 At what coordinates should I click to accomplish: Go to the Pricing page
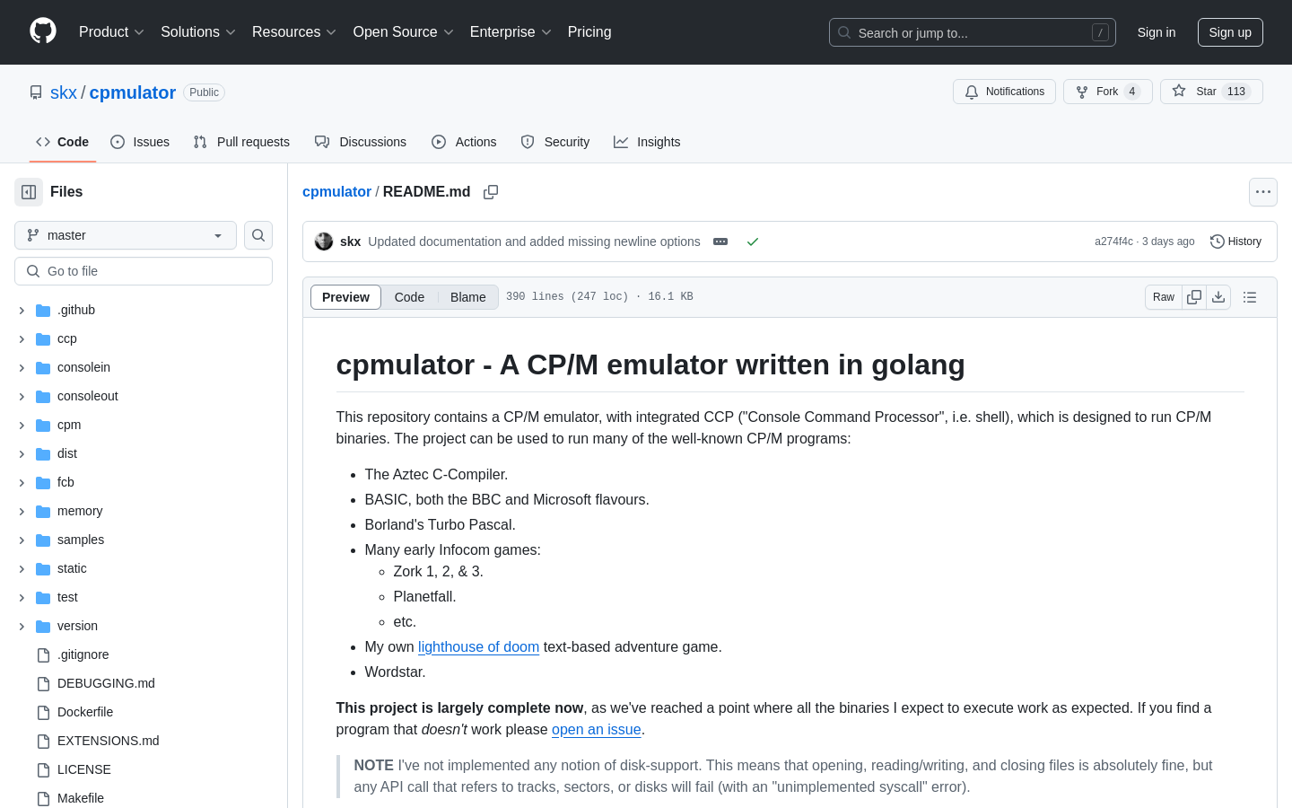coord(589,32)
